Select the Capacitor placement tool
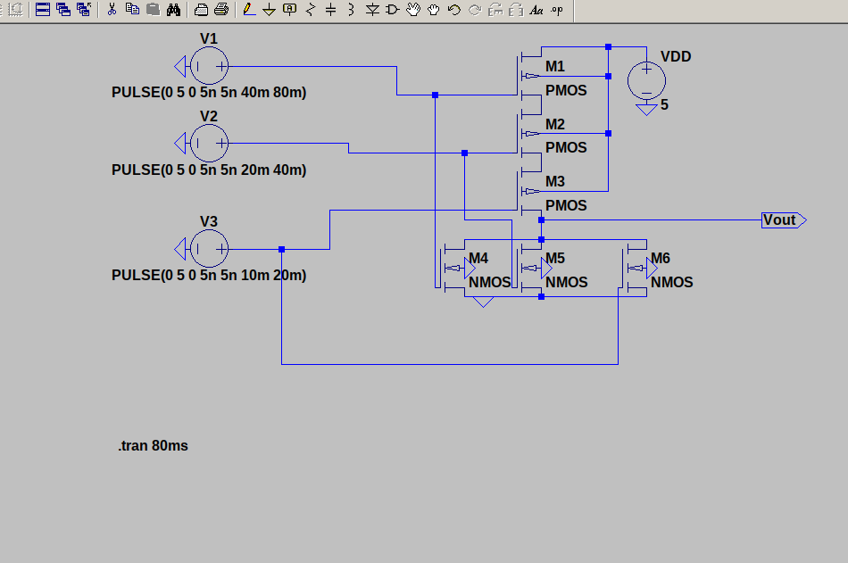 330,11
